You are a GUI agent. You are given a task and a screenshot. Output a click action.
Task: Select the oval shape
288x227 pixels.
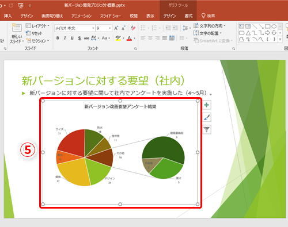pos(274,26)
